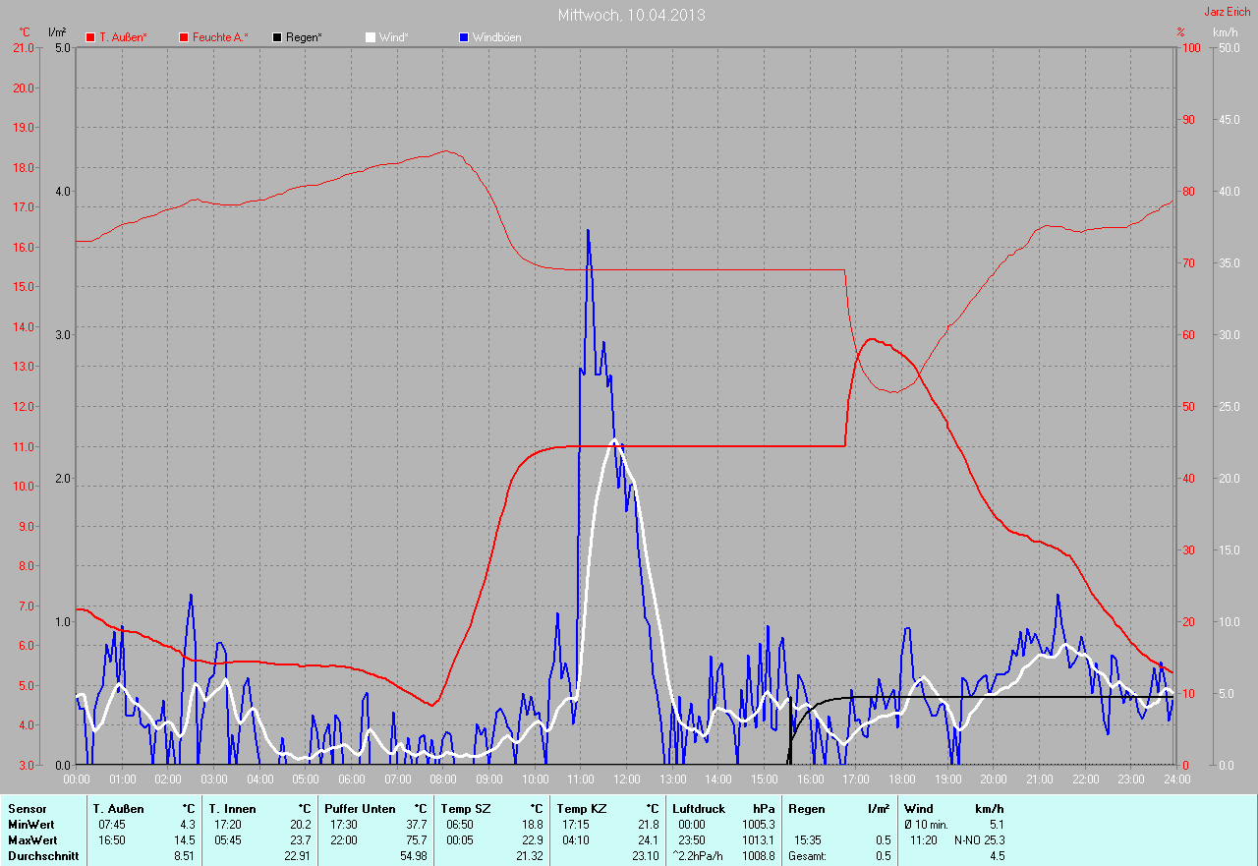Click the '%' axis unit label above the chart
Image resolution: width=1258 pixels, height=866 pixels.
tap(1180, 32)
